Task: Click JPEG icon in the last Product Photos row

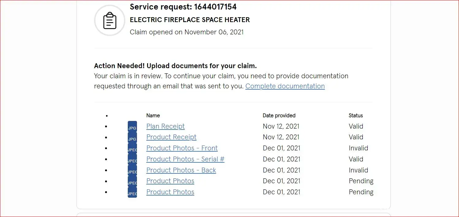Action: click(x=132, y=192)
